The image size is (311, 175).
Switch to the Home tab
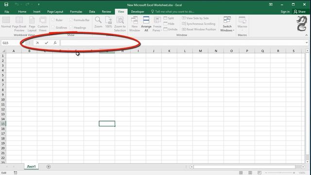[x=22, y=12]
